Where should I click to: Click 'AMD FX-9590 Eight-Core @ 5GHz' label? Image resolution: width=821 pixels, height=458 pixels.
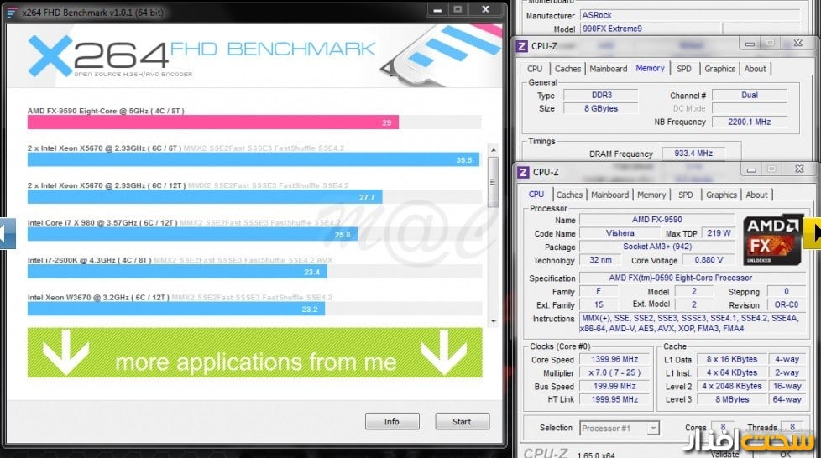point(106,111)
